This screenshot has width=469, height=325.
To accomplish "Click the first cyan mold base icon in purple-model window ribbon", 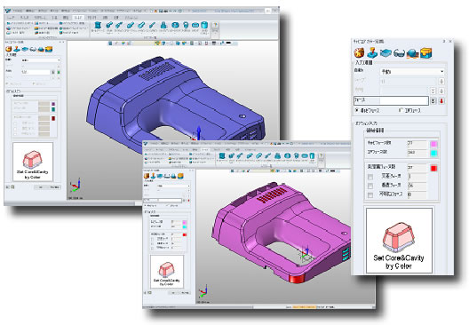I will (98, 26).
